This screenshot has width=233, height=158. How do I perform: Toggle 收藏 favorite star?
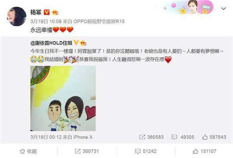click(x=28, y=151)
